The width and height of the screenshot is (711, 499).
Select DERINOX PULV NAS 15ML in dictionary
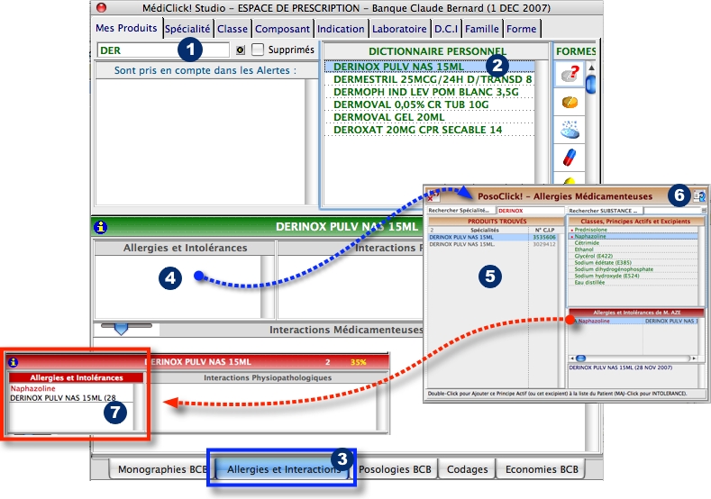tap(430, 67)
